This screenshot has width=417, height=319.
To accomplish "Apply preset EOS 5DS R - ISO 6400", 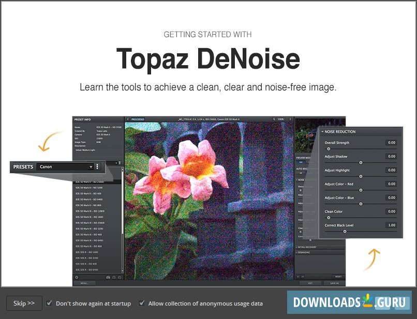I will [x=87, y=269].
